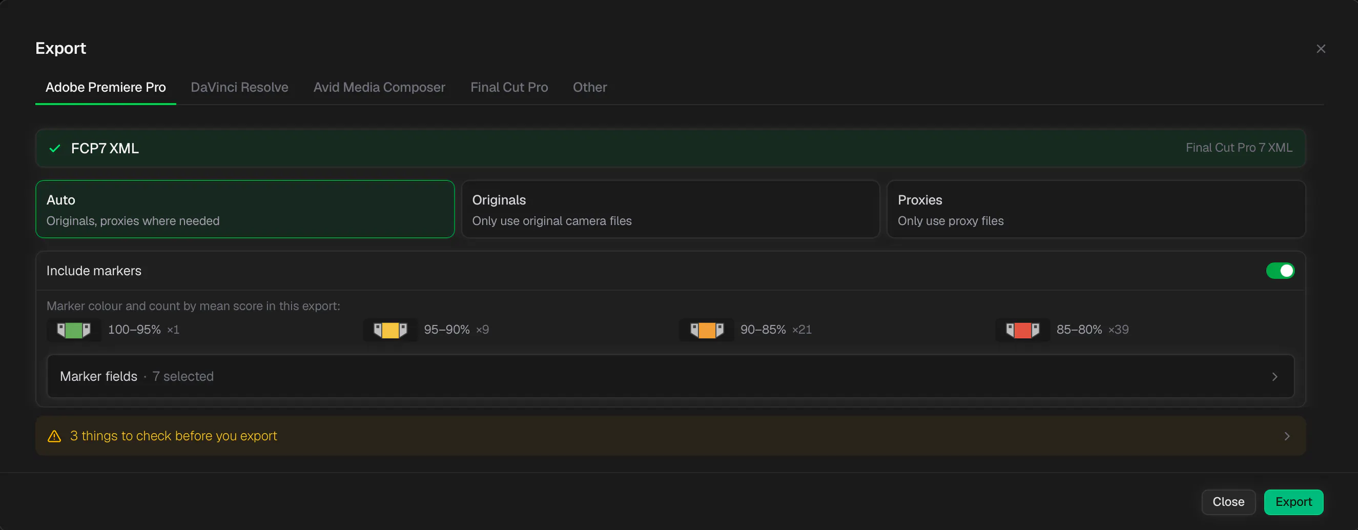Open the Other export tab
This screenshot has width=1358, height=530.
pyautogui.click(x=589, y=87)
